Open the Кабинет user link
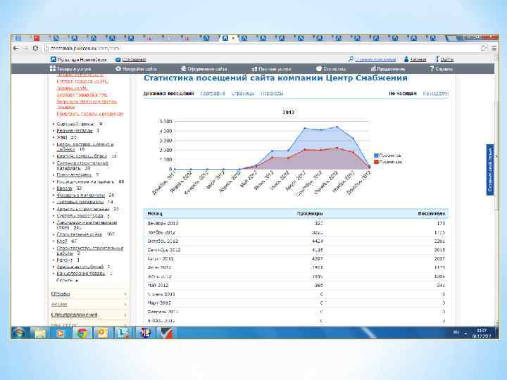 click(x=415, y=59)
